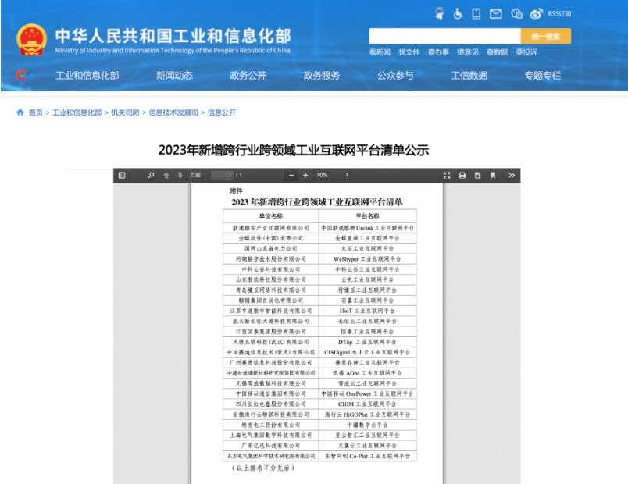The height and width of the screenshot is (484, 628).
Task: Select the HioT 工业互联网平台 cell
Action: click(x=367, y=311)
